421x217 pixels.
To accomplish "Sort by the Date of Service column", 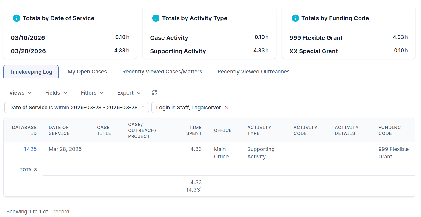I will pyautogui.click(x=59, y=130).
